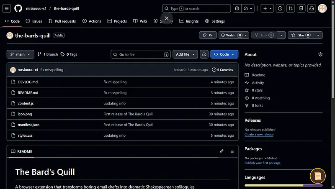
Task: Open the hamburger navigation menu
Action: click(7, 8)
